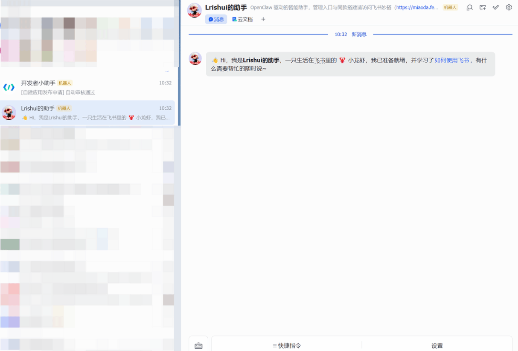Open the miaoda.fe 飞书妙搭 link

(x=416, y=7)
